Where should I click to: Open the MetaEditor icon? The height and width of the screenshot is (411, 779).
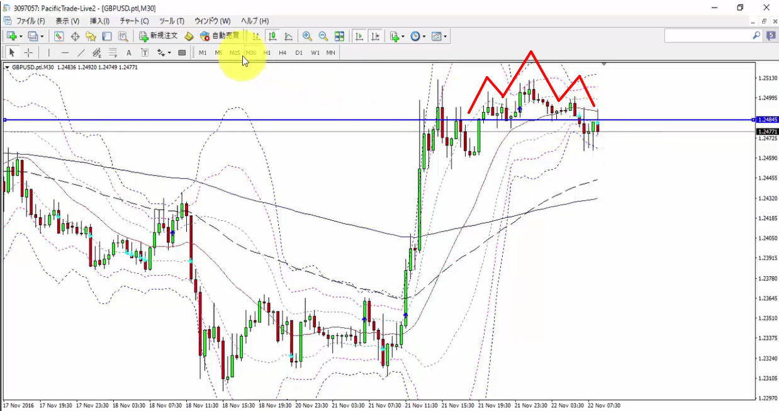coord(189,37)
